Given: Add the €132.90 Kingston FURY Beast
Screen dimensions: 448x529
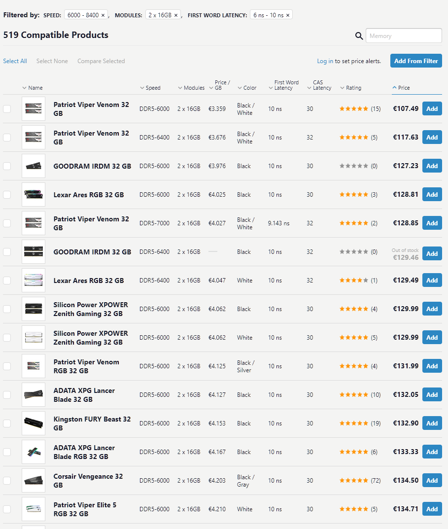Looking at the screenshot, I should (432, 423).
